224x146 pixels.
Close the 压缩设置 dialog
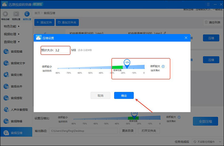[x=186, y=38]
